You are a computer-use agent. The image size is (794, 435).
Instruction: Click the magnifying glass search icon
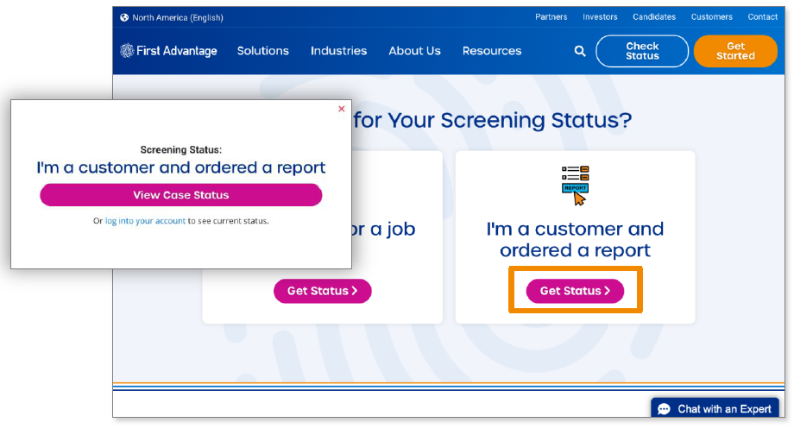click(580, 51)
